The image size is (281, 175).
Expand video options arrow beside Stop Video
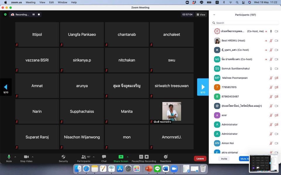click(x=32, y=157)
